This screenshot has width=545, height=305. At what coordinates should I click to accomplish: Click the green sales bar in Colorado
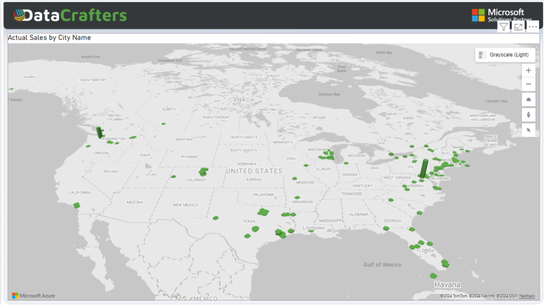click(x=203, y=172)
